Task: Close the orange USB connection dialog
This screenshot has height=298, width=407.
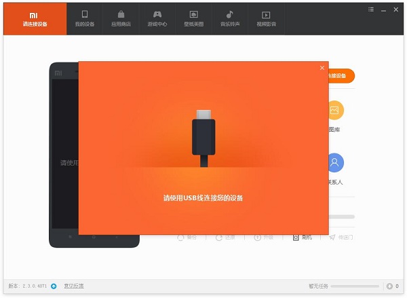Action: (322, 68)
